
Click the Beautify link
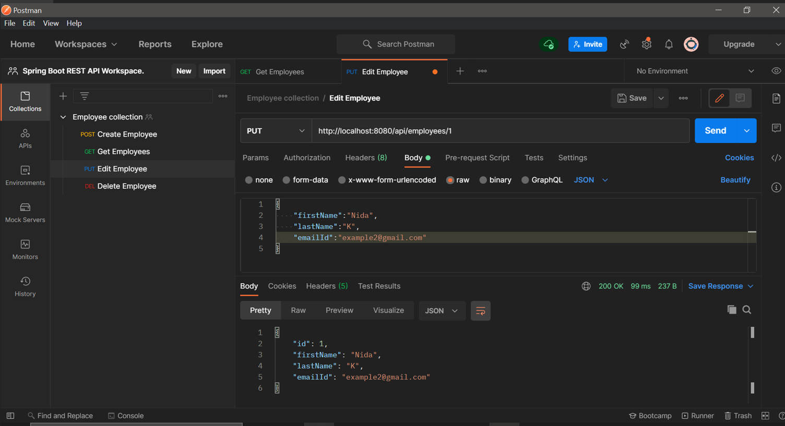(735, 180)
